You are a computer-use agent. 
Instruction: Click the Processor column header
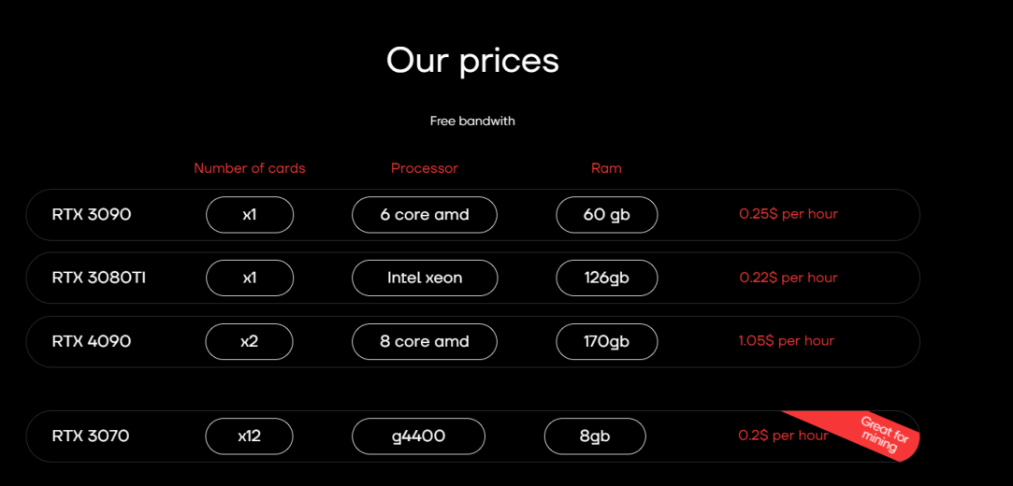click(424, 168)
